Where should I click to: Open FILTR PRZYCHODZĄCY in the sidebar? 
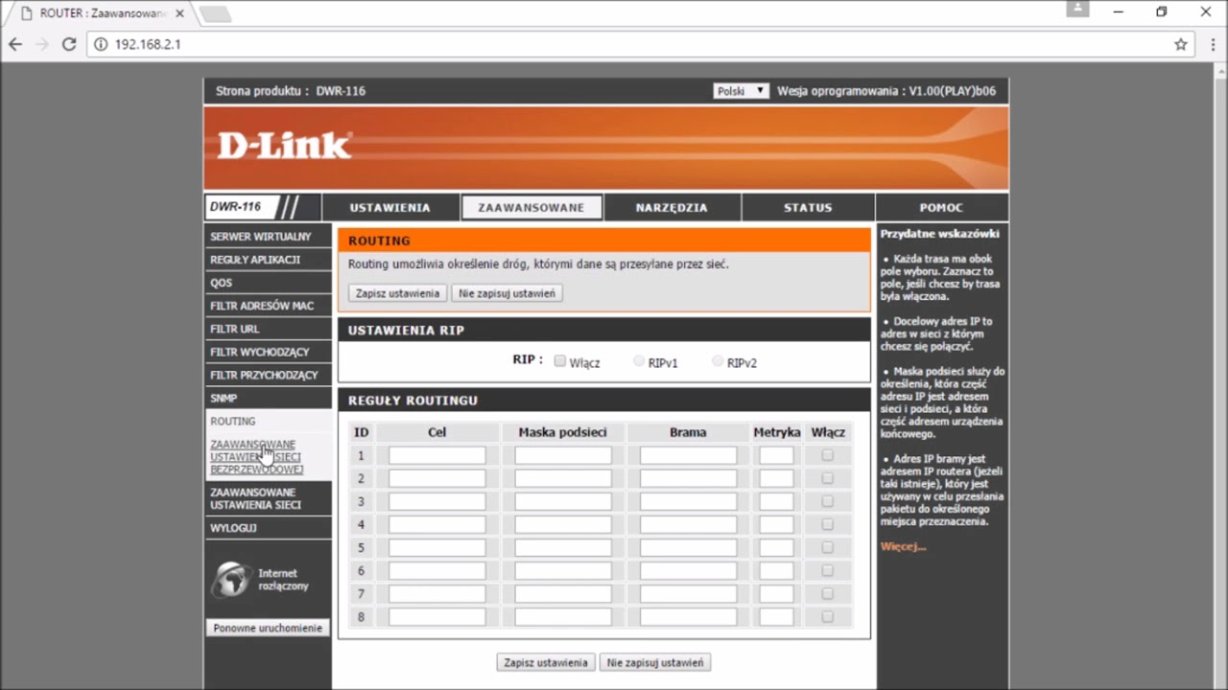pos(268,374)
